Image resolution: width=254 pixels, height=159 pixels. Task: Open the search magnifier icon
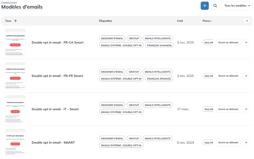click(x=215, y=6)
